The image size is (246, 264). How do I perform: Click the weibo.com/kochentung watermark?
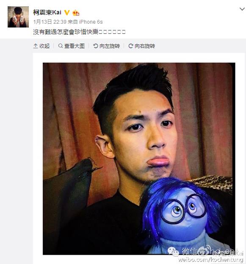(x=211, y=259)
